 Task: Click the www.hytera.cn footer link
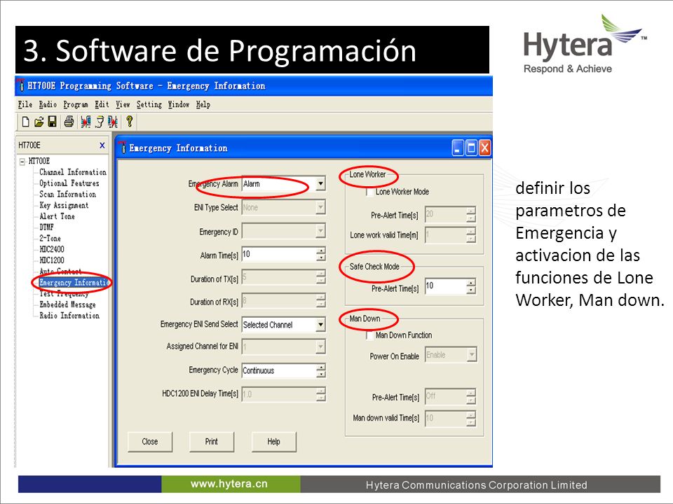click(229, 484)
